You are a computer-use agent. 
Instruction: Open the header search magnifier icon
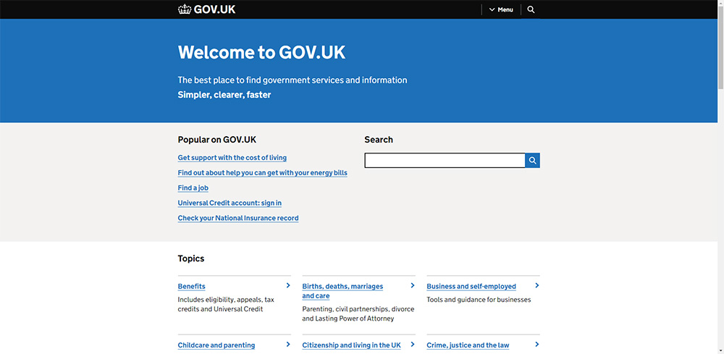coord(531,9)
